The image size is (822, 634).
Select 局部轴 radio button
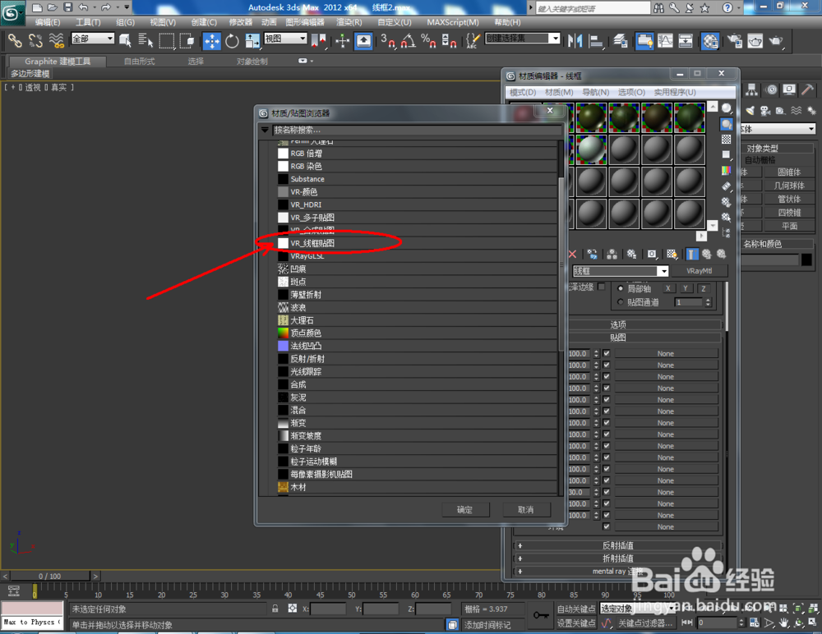(x=621, y=288)
